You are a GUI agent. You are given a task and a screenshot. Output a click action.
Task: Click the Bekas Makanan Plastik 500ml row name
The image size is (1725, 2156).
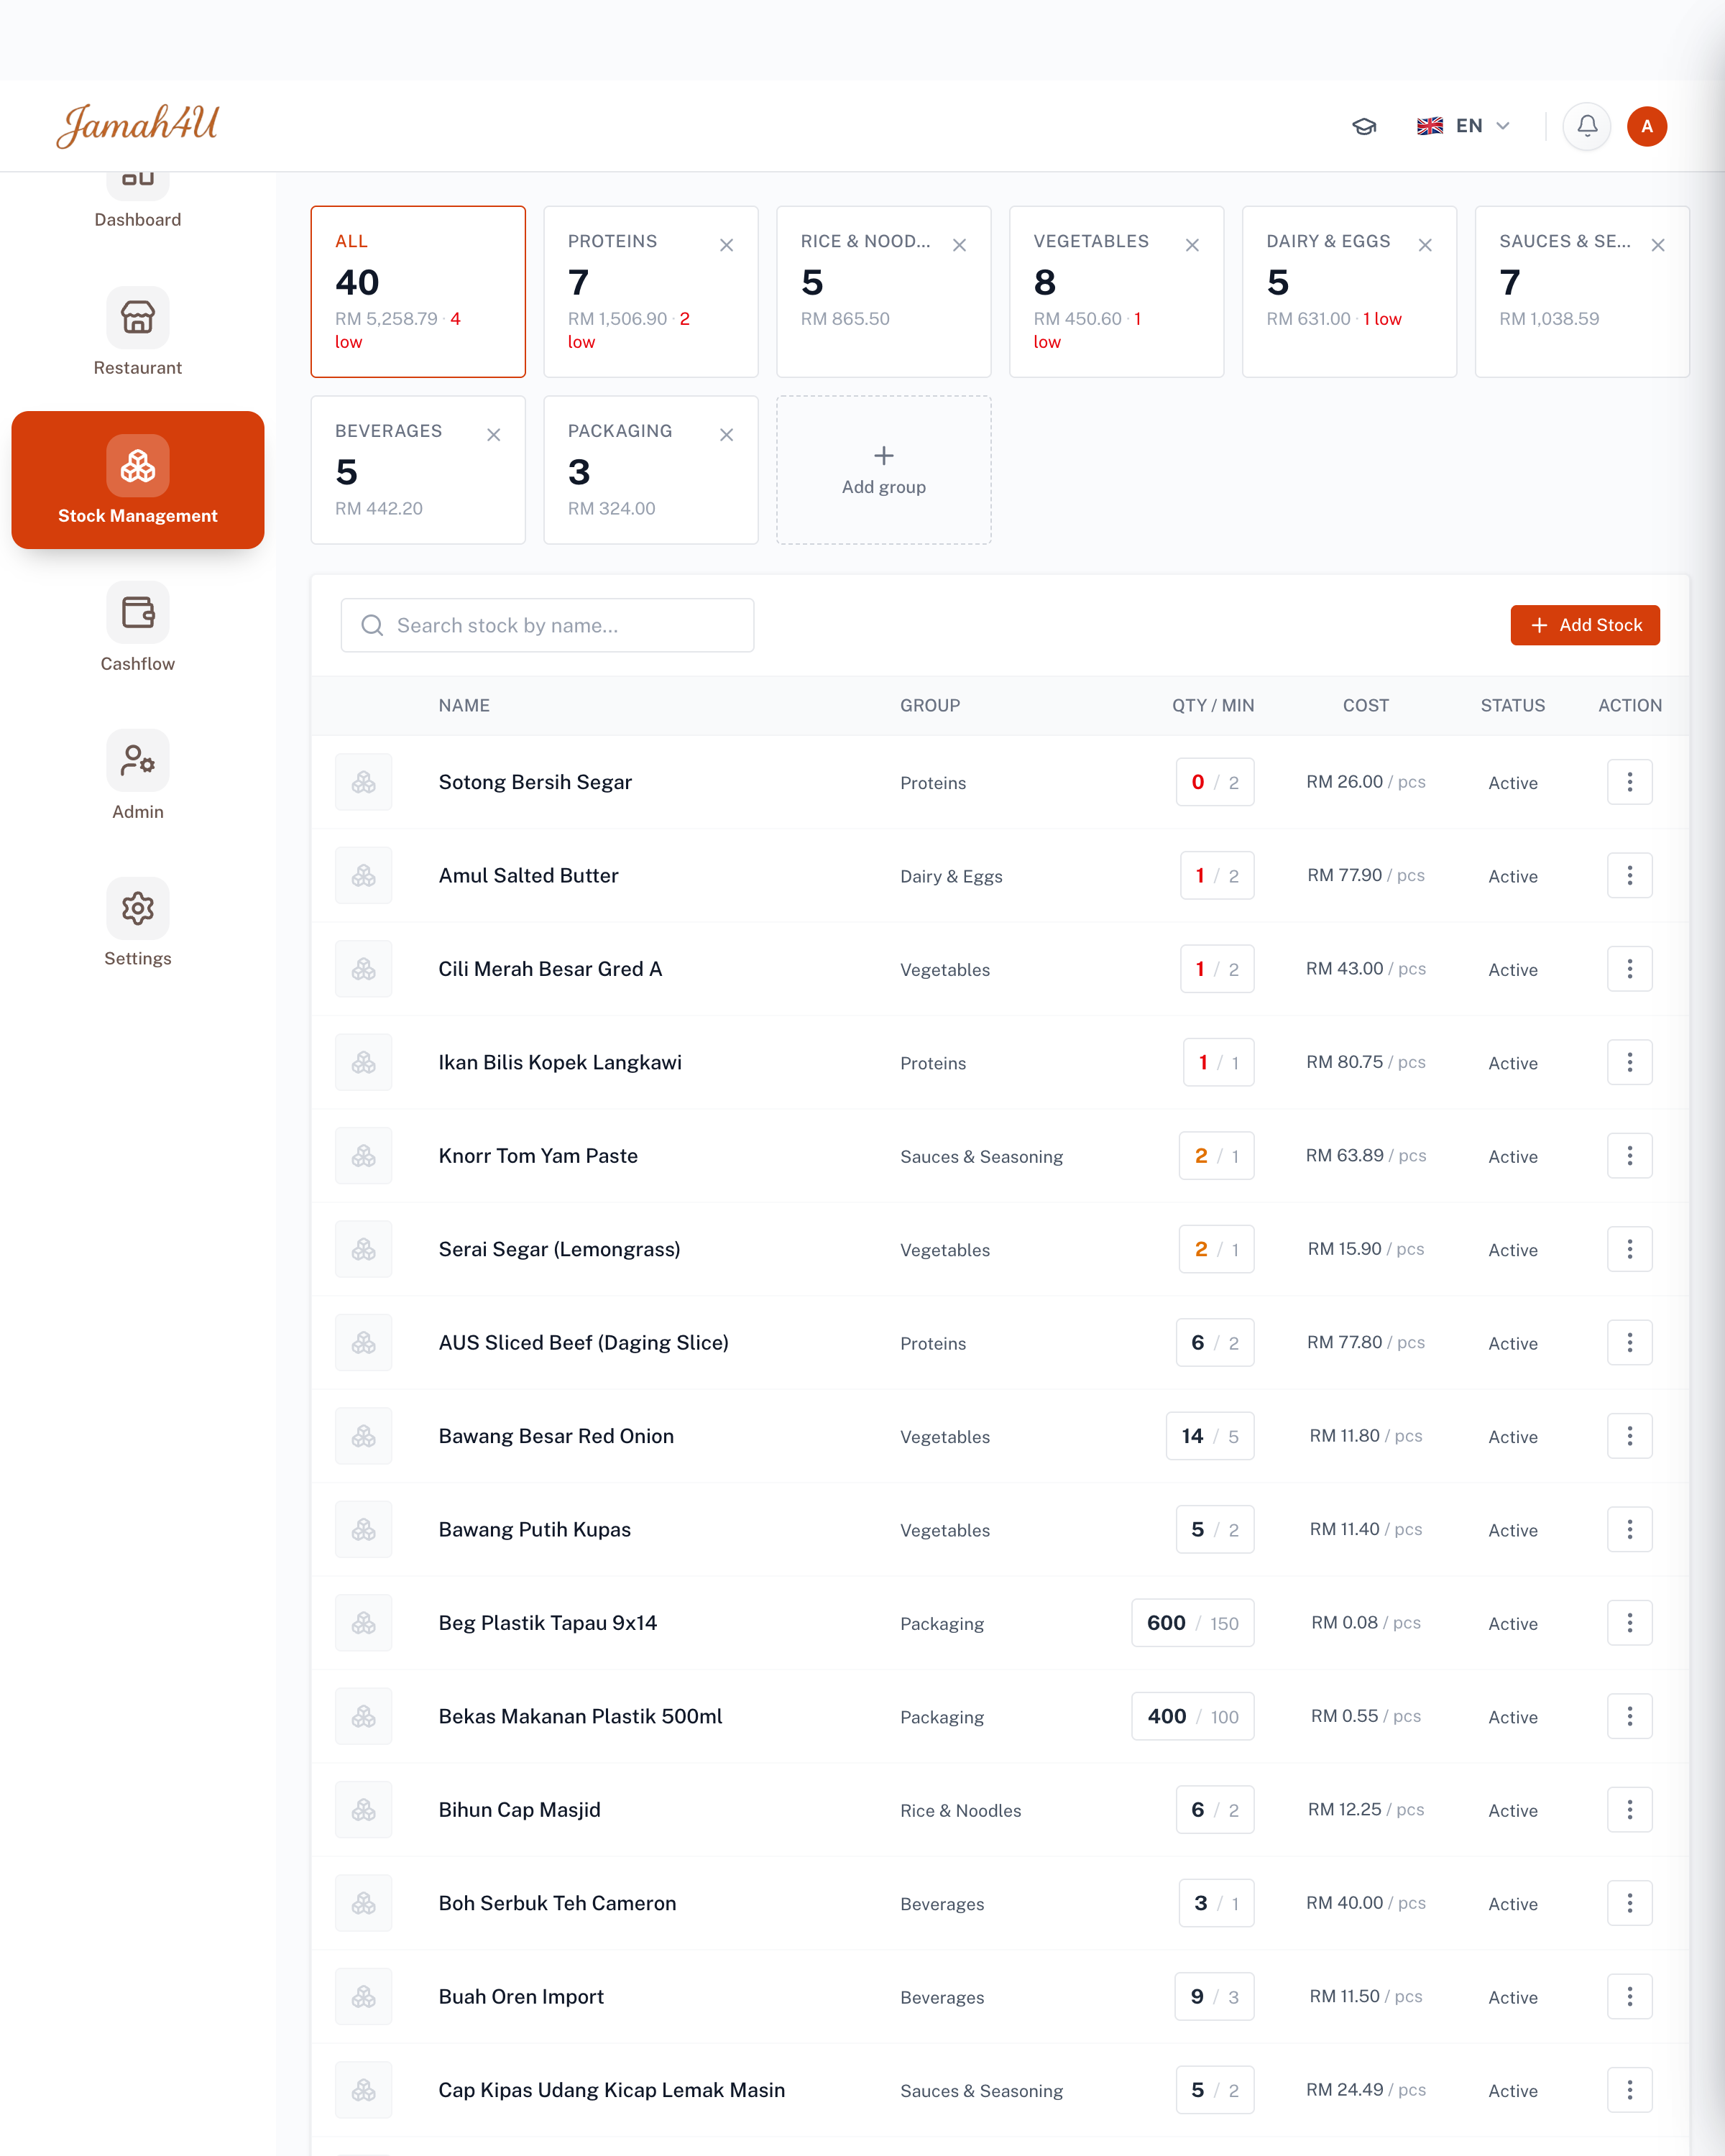point(580,1716)
